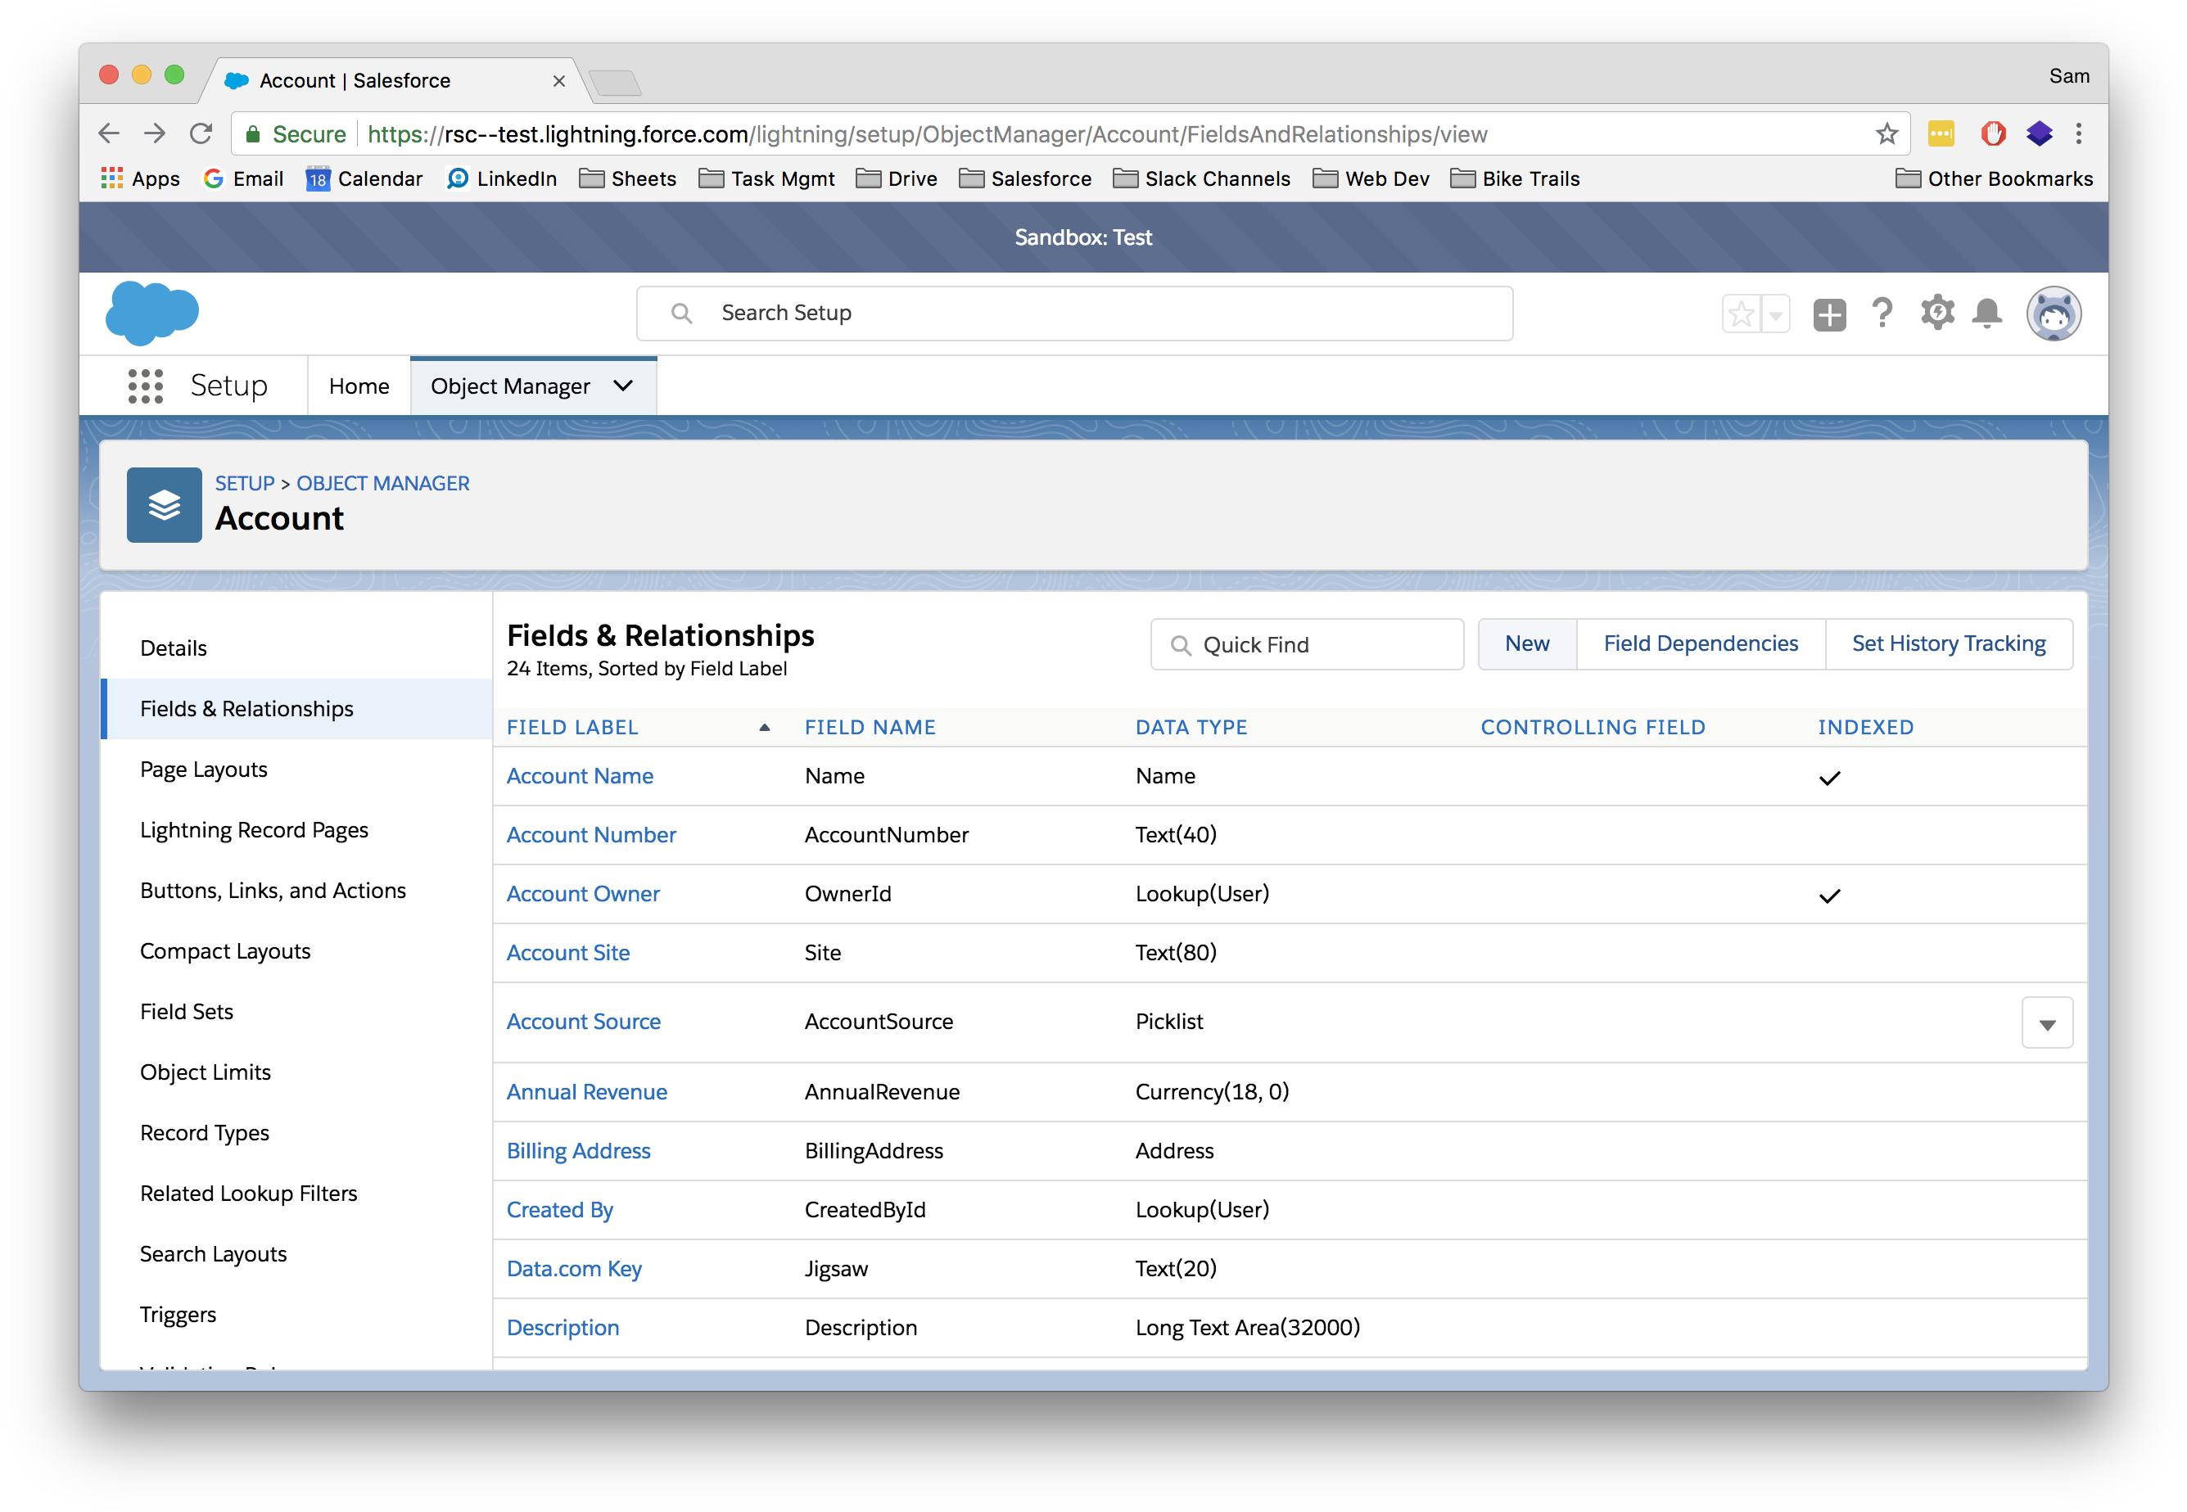
Task: Open the Chrome three-dot menu
Action: pos(2078,133)
